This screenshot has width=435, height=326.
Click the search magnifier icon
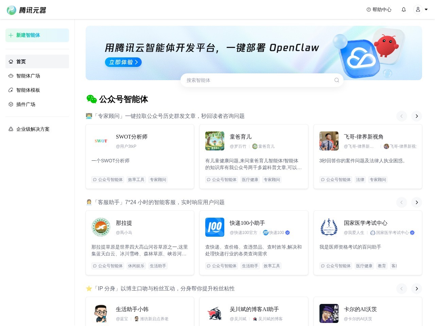(x=336, y=80)
